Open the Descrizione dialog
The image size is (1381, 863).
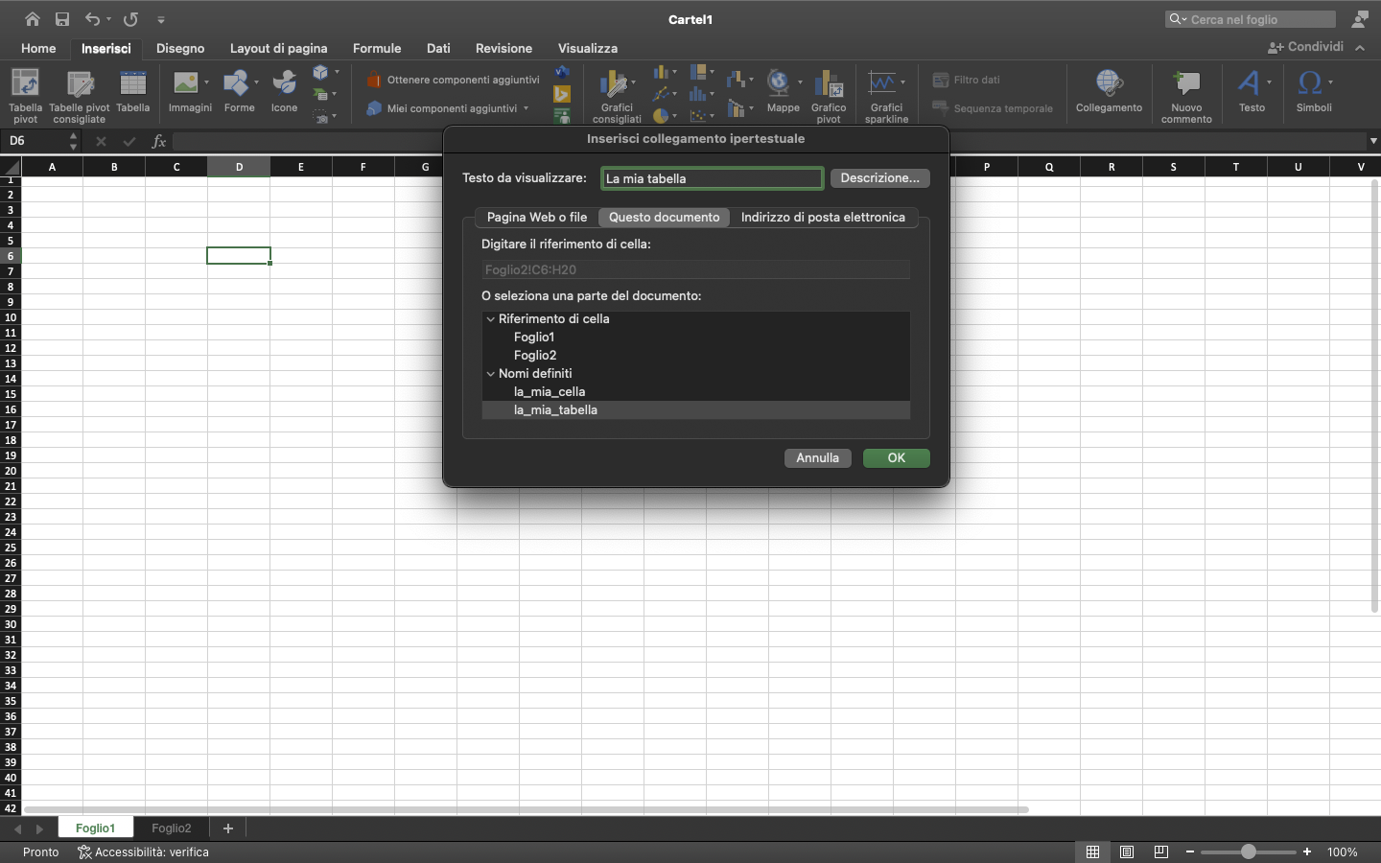coord(879,178)
